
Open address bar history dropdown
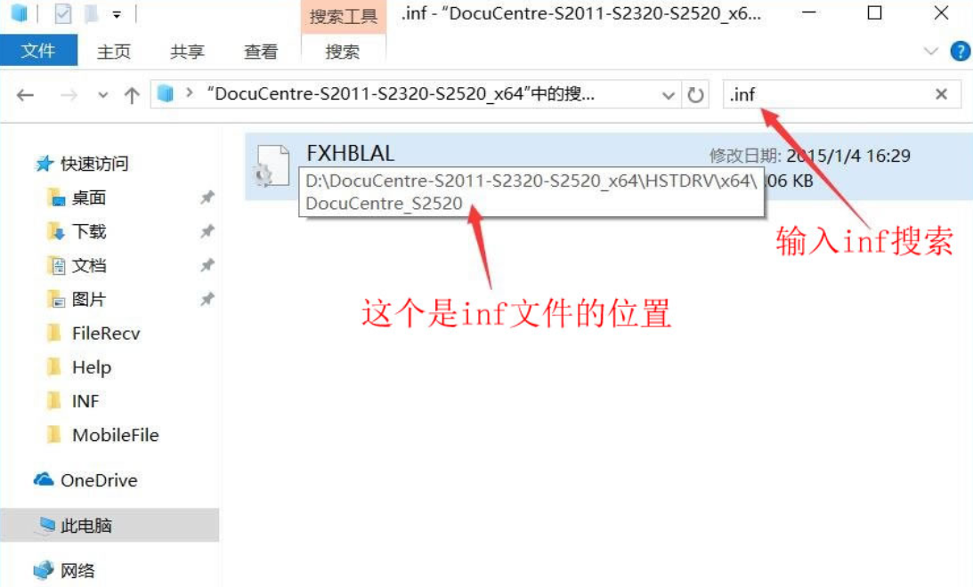(668, 95)
